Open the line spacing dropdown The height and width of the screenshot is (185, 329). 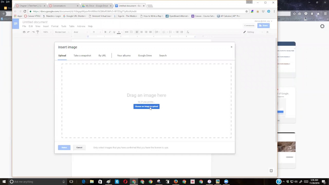(157, 32)
